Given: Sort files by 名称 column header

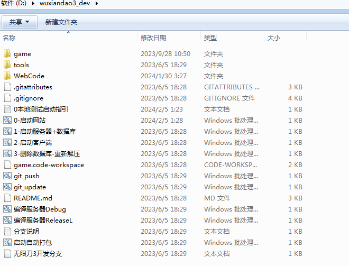Looking at the screenshot, I should (10, 38).
